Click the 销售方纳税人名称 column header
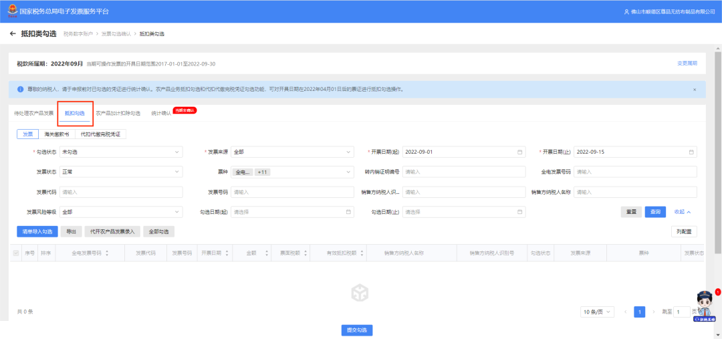 (404, 253)
